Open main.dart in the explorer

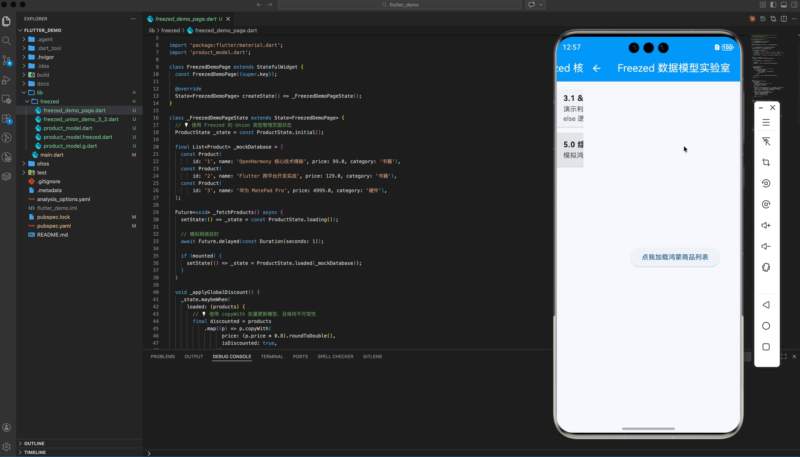pos(52,155)
